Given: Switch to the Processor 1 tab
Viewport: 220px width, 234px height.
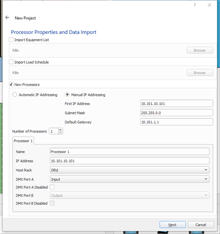Looking at the screenshot, I should 23,141.
